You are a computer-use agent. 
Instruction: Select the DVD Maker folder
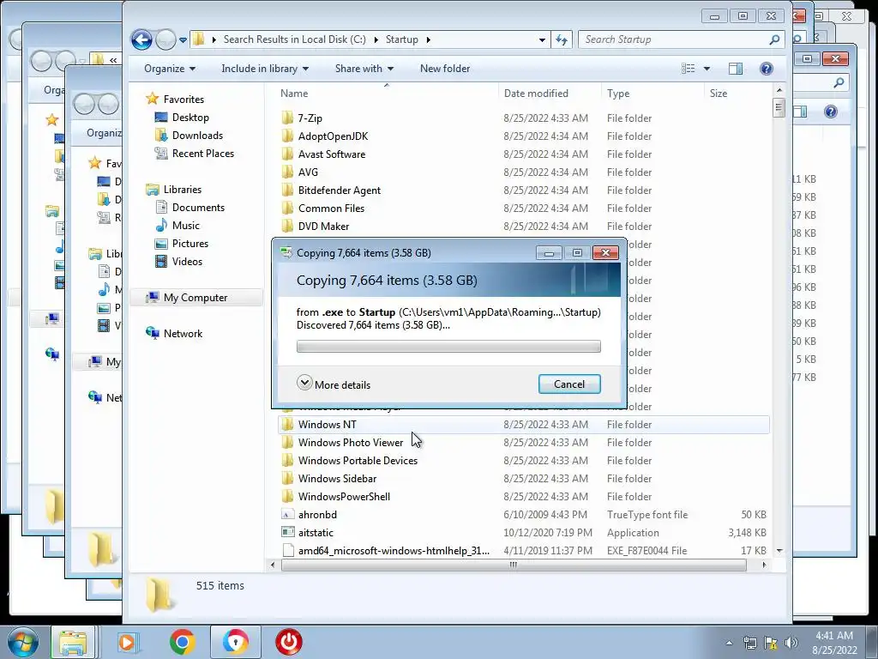[323, 226]
